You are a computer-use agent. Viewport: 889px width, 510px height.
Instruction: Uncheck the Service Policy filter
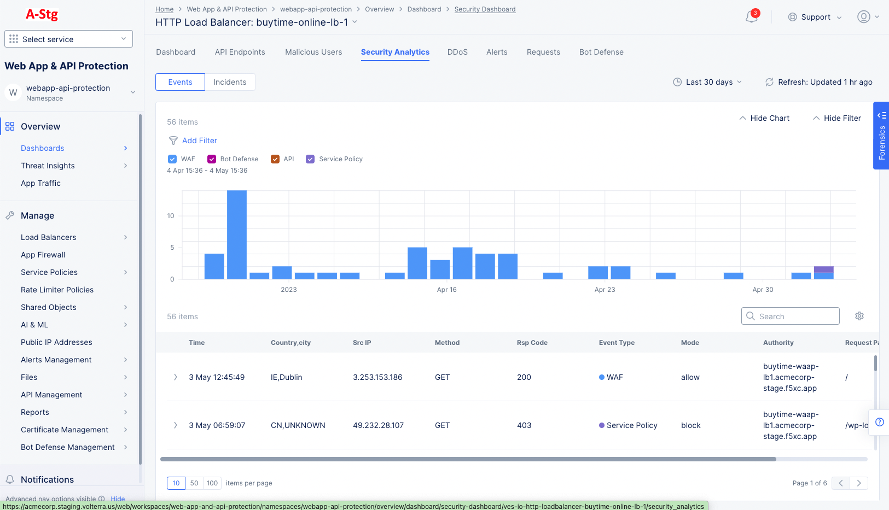click(x=310, y=159)
